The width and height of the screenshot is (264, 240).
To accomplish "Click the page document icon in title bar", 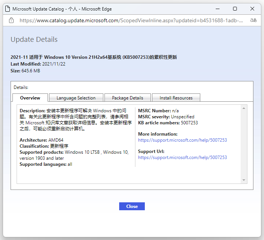I will tap(7, 9).
